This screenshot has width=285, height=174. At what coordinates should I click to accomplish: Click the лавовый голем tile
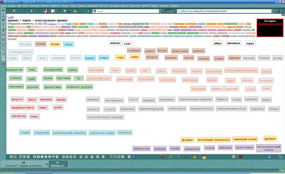pos(245,139)
